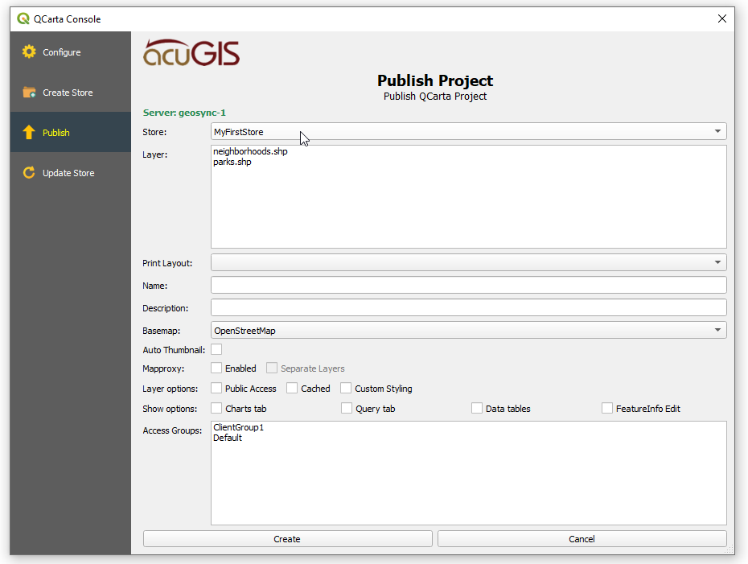Screen dimensions: 748x564
Task: Open the Basemap dropdown showing OpenStreetMap
Action: [x=468, y=330]
